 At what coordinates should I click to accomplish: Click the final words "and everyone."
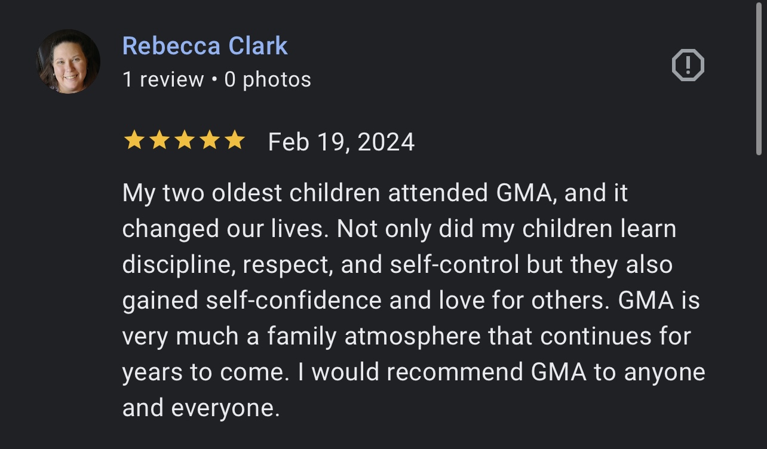click(201, 408)
